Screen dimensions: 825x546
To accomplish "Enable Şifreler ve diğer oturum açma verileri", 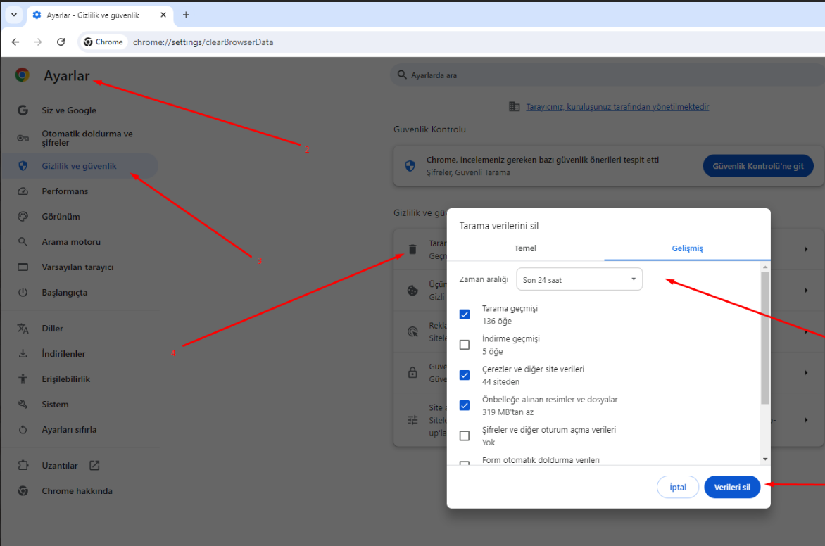I will pyautogui.click(x=465, y=436).
